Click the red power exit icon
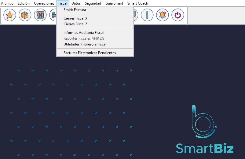This screenshot has width=245, height=159. pos(177,15)
